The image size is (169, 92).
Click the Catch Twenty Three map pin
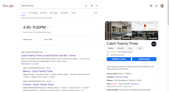point(145,26)
